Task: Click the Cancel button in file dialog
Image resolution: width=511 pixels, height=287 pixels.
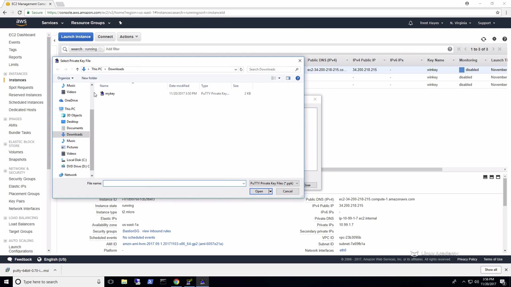Action: [x=287, y=191]
